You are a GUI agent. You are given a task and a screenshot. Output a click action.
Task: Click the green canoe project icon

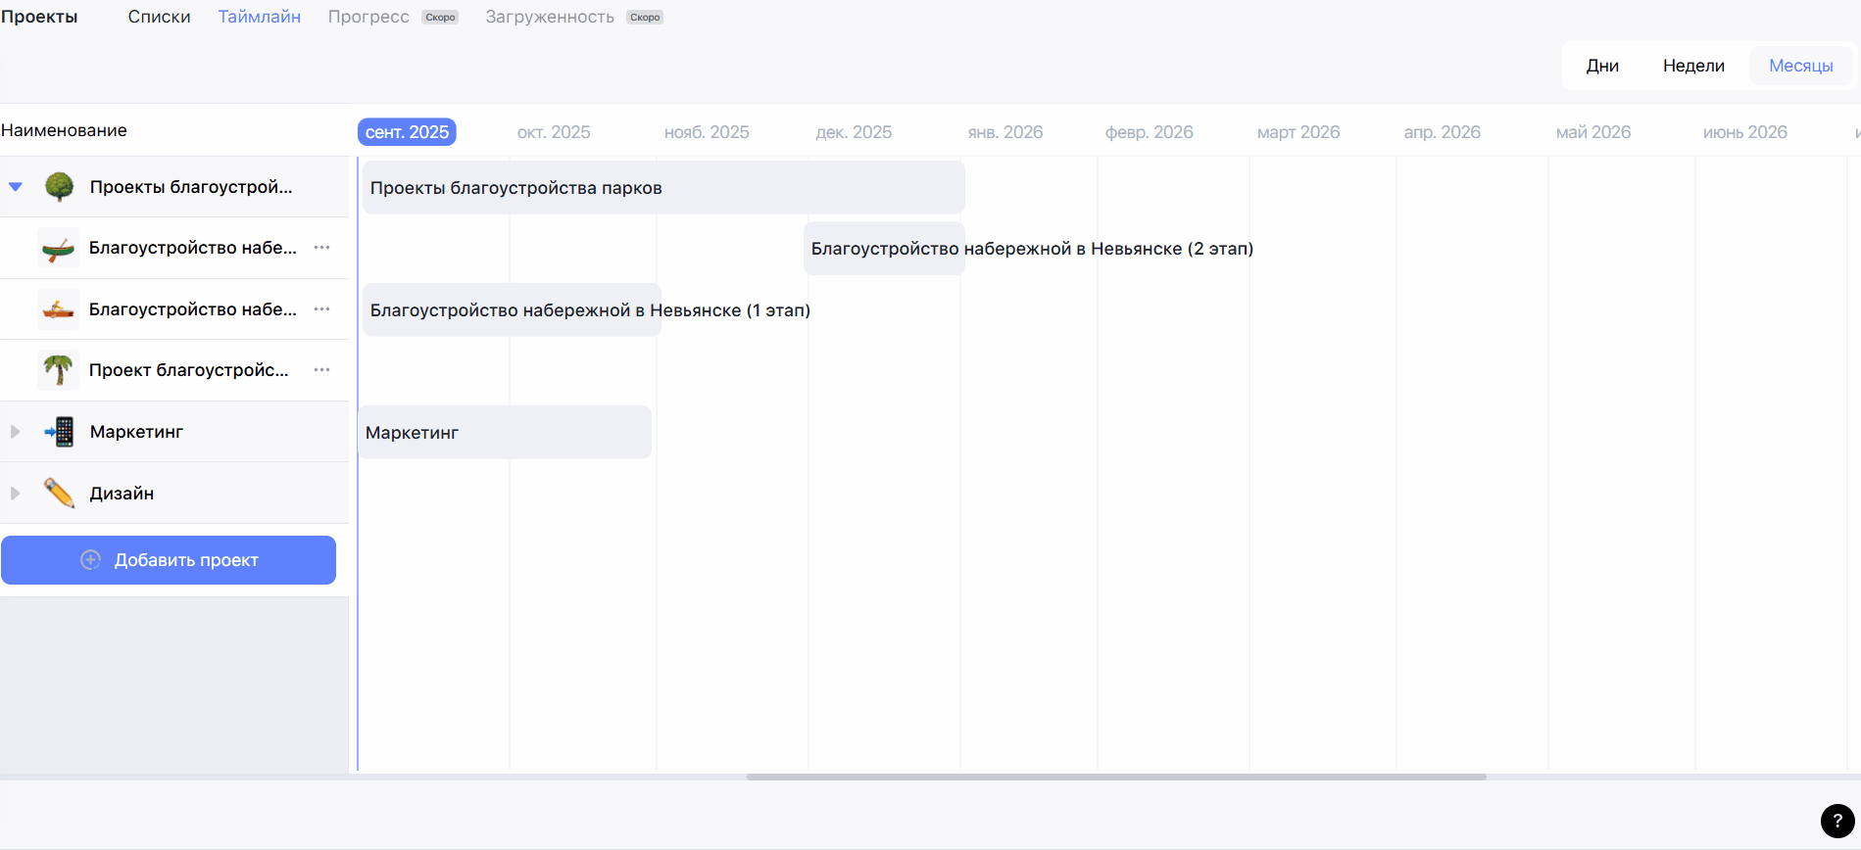click(x=59, y=249)
